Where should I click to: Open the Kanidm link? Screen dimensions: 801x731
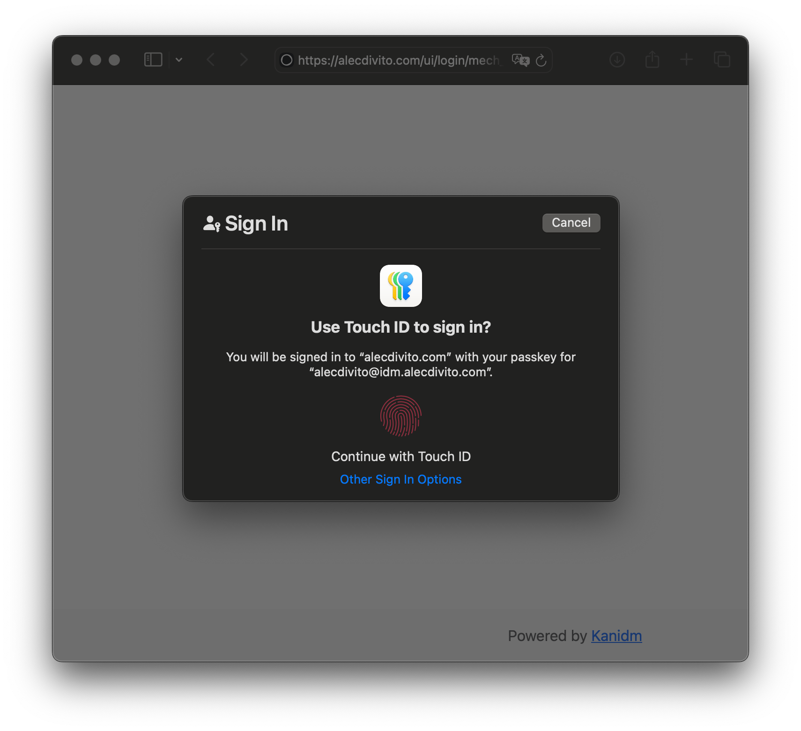(x=616, y=636)
